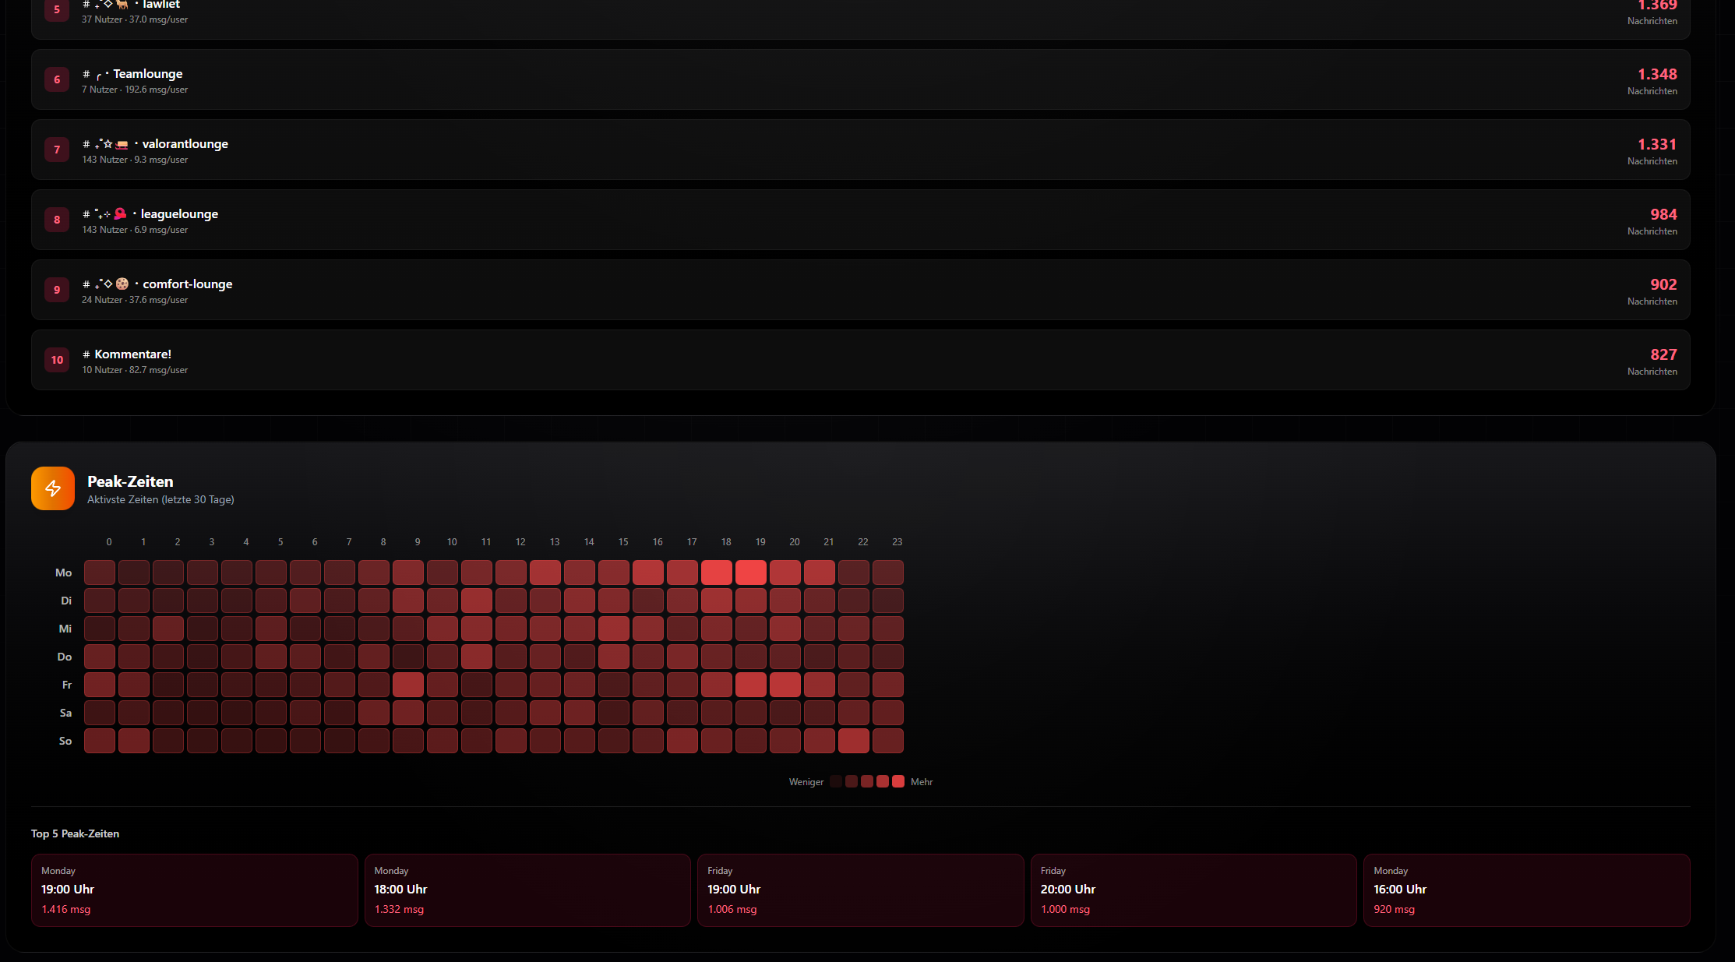This screenshot has width=1735, height=962.
Task: Open the valorantlounge channel name
Action: click(185, 144)
